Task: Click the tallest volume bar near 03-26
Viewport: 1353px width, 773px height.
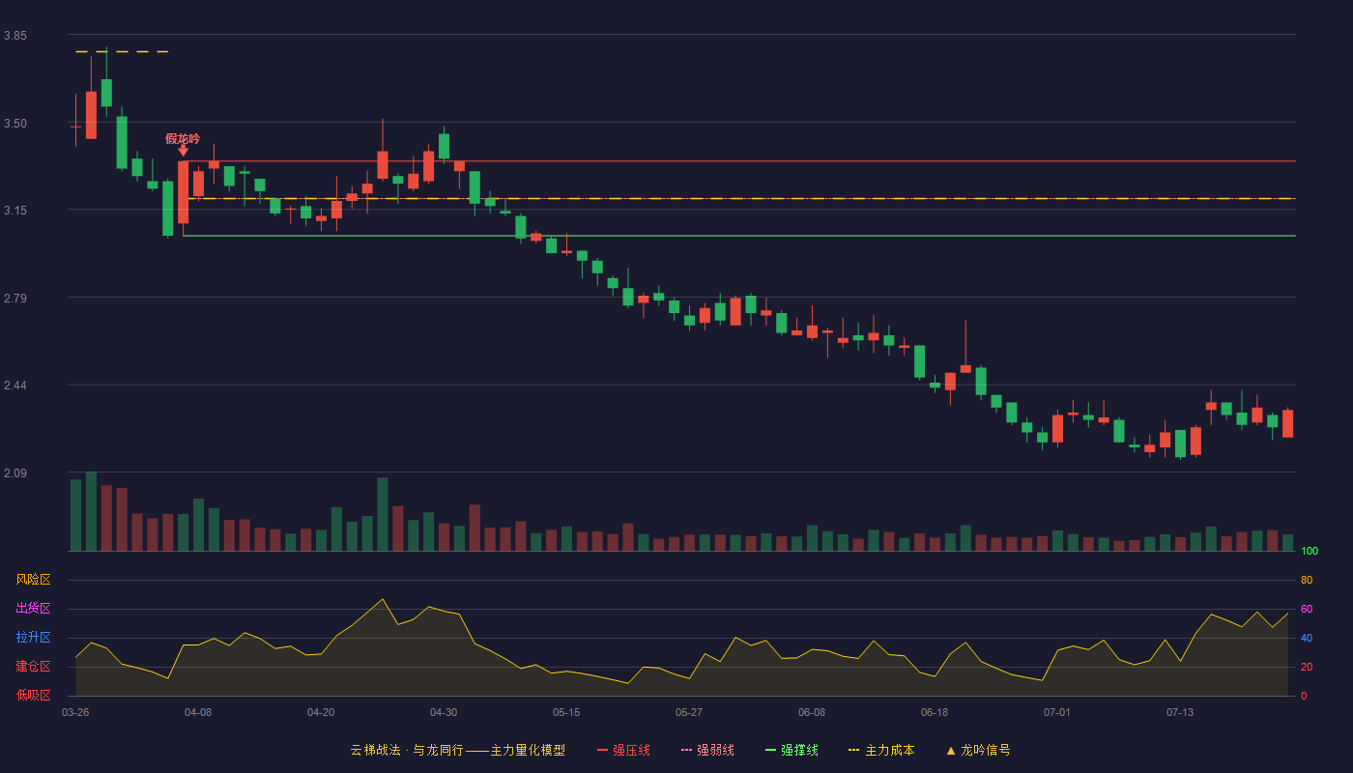Action: tap(91, 511)
